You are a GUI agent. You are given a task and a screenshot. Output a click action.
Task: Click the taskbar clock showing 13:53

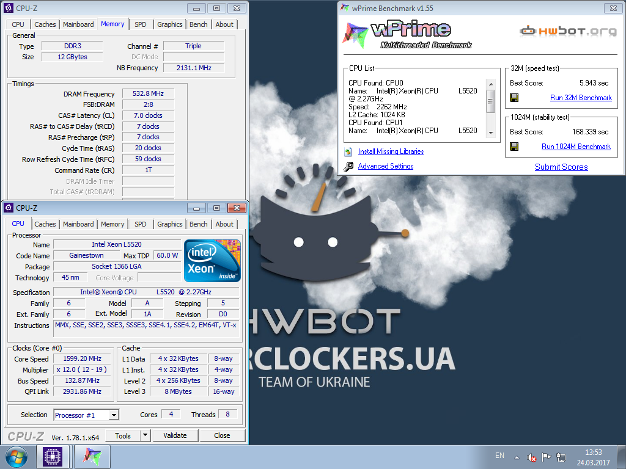(593, 457)
